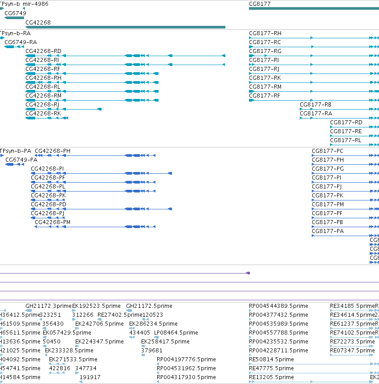
Task: Click the CG8177-RJ transcript label
Action: pyautogui.click(x=264, y=69)
